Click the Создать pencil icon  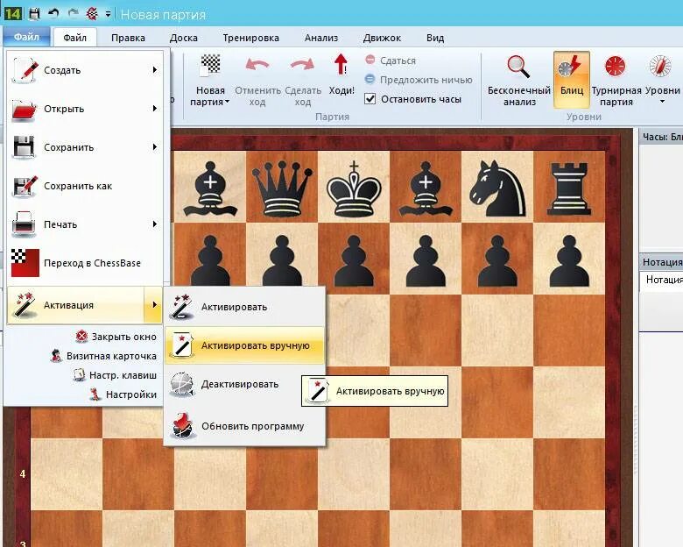pos(25,70)
